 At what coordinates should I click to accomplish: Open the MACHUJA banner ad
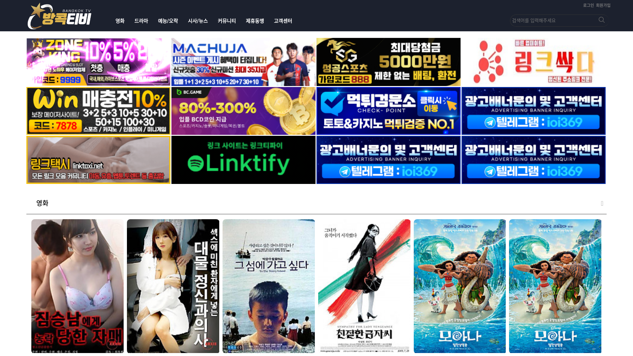243,62
